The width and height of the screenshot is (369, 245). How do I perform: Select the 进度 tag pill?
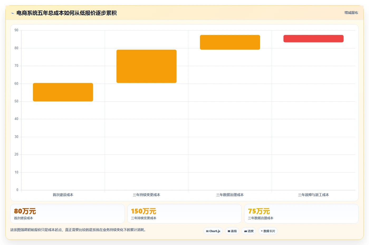click(x=249, y=231)
